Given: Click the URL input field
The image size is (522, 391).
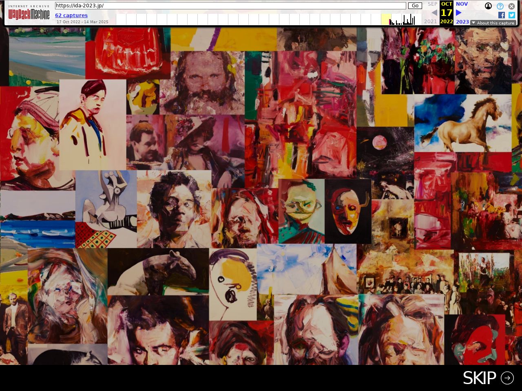Looking at the screenshot, I should [230, 6].
